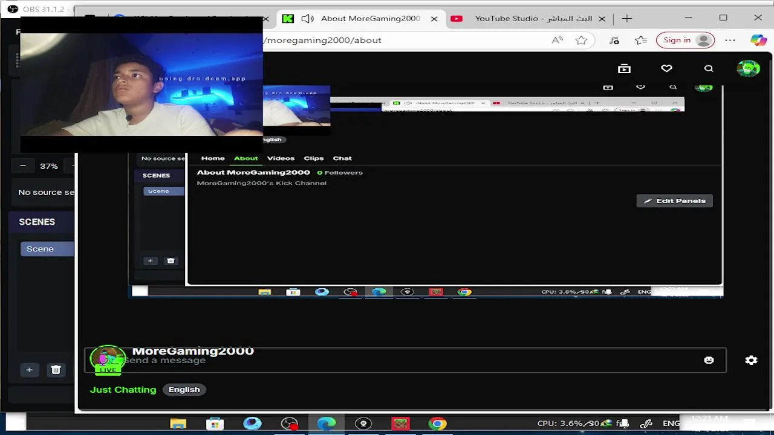Open a new browser tab
This screenshot has height=435, width=774.
click(x=627, y=19)
